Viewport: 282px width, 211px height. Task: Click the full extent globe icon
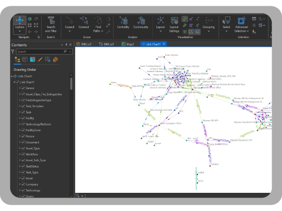(29, 19)
